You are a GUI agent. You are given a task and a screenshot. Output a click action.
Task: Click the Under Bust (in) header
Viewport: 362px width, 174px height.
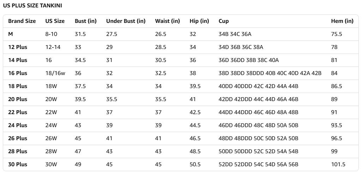[126, 21]
